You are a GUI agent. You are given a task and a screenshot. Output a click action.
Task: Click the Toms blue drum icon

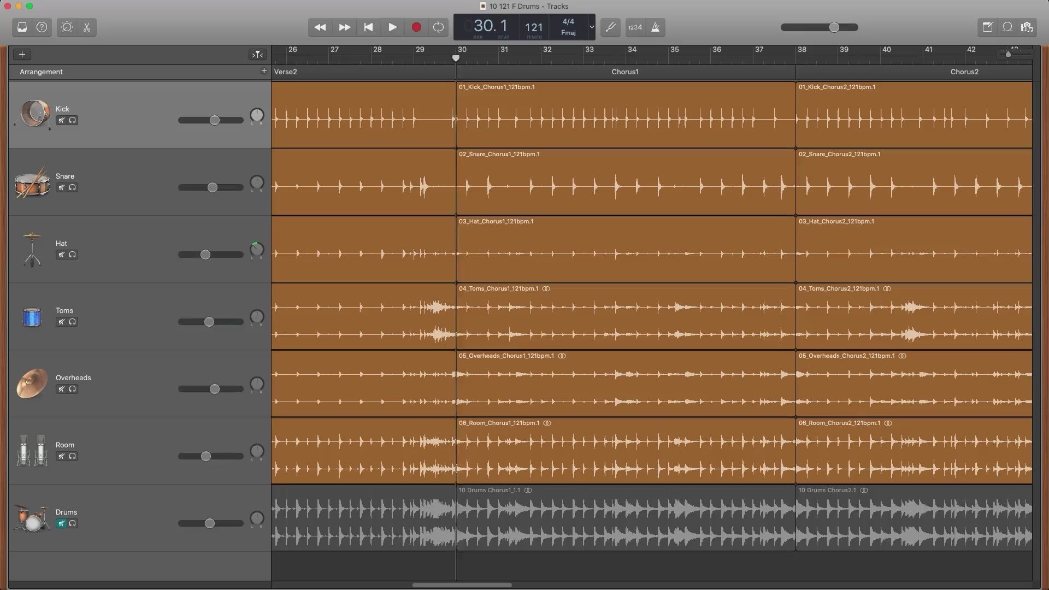click(x=32, y=317)
